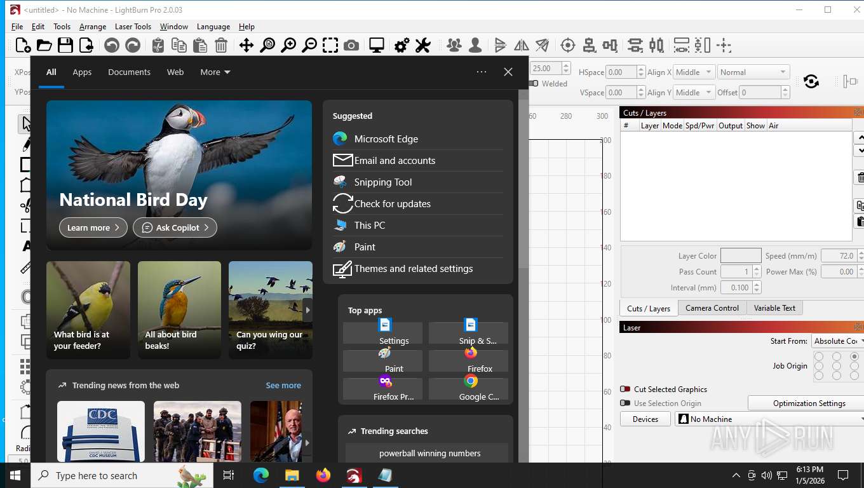Image resolution: width=864 pixels, height=488 pixels.
Task: Switch to the Camera Control tab
Action: (712, 308)
